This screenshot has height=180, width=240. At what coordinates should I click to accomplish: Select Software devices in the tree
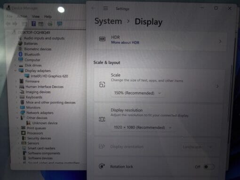pyautogui.click(x=40, y=158)
